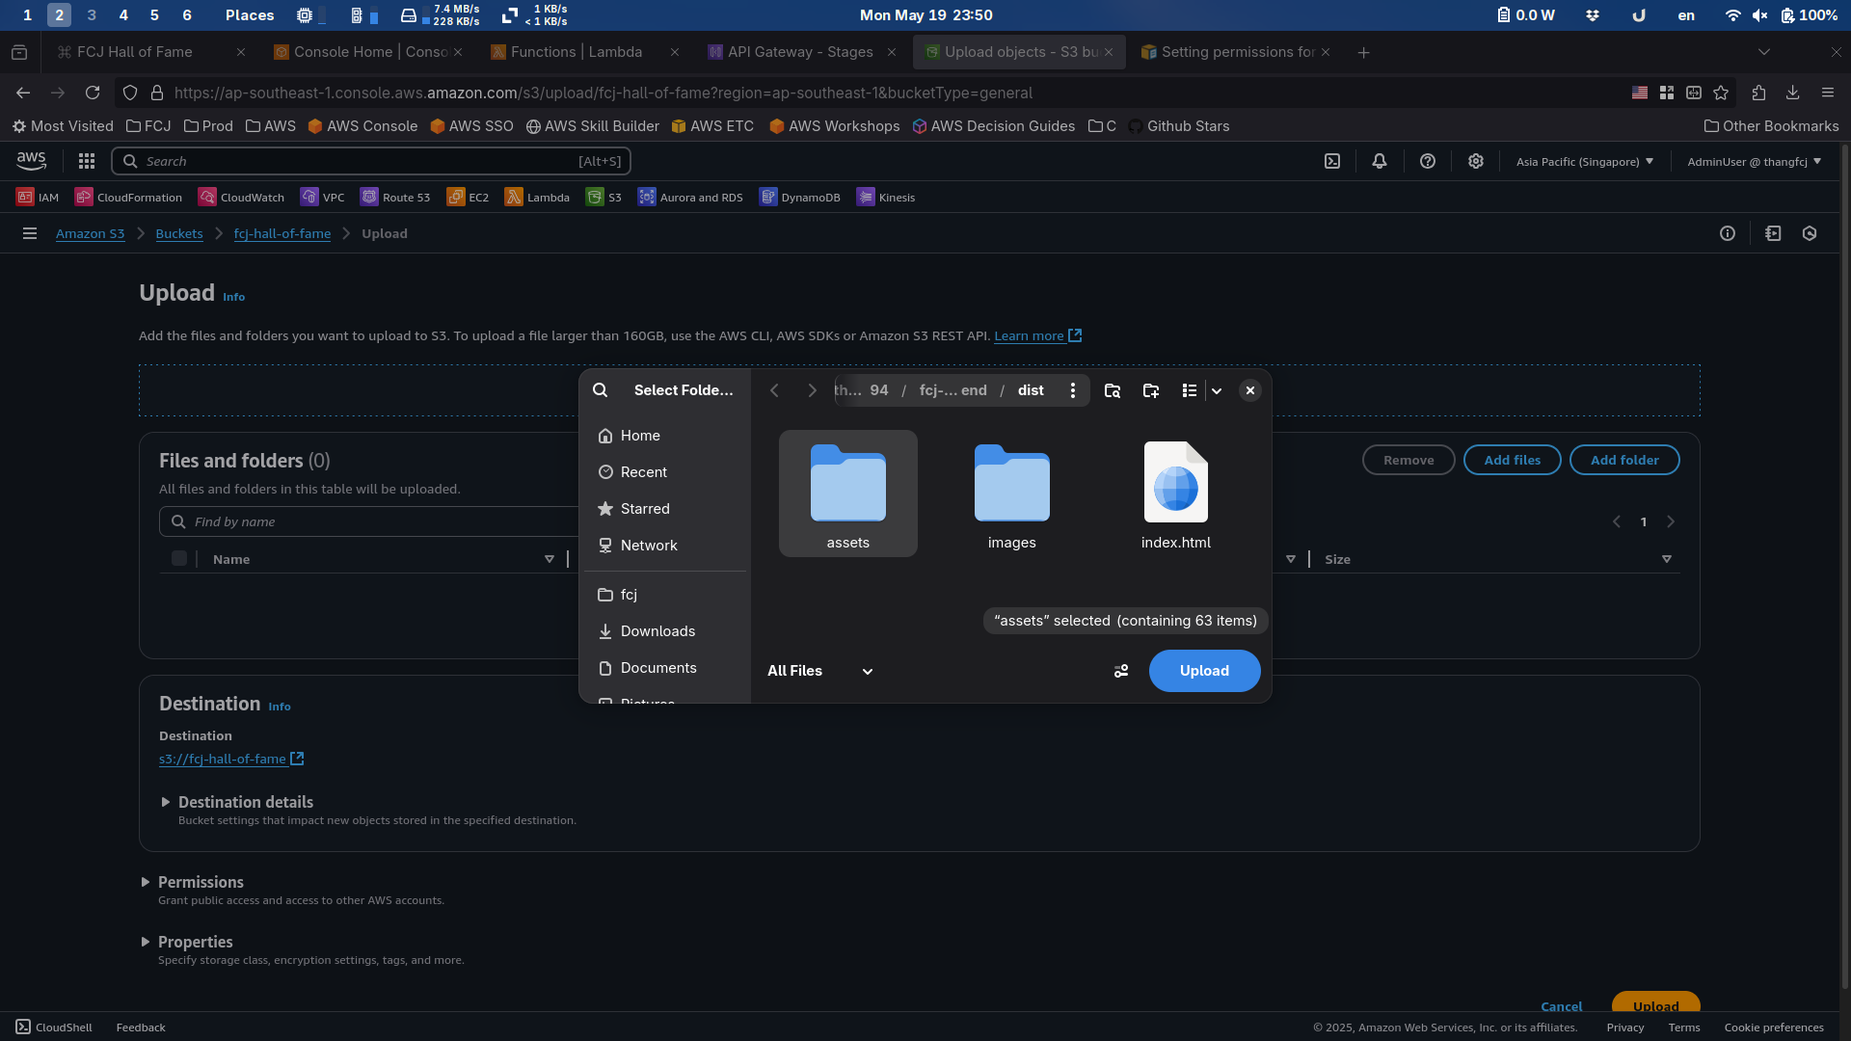Follow the Learn more link
The width and height of the screenshot is (1851, 1041).
click(1038, 335)
